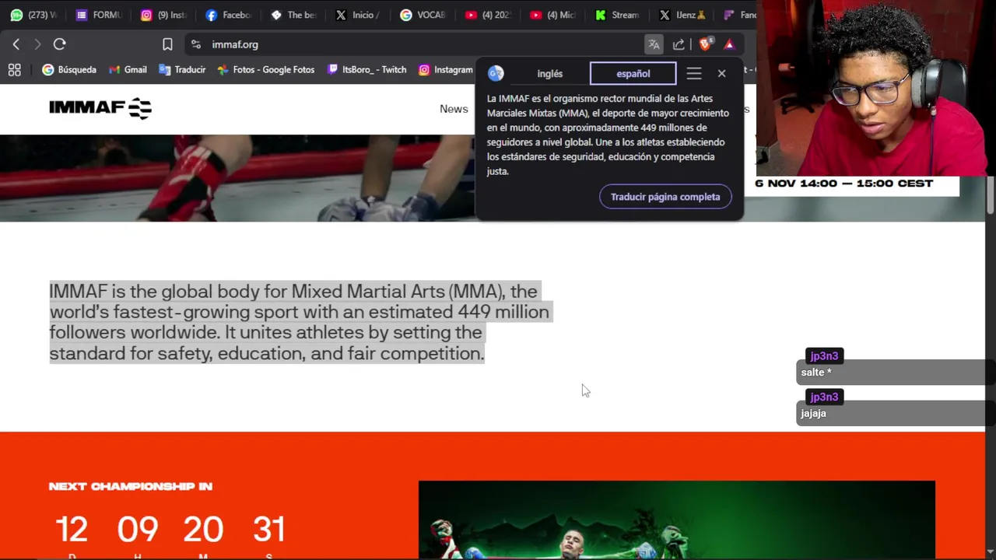Switch to the FORMU tab
This screenshot has height=560, width=996.
(x=99, y=15)
